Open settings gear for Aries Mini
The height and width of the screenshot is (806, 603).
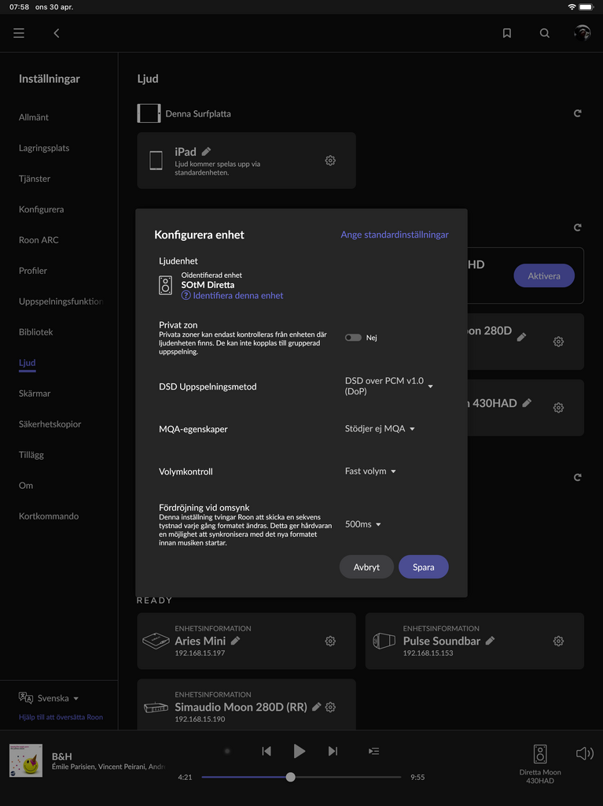coord(330,641)
